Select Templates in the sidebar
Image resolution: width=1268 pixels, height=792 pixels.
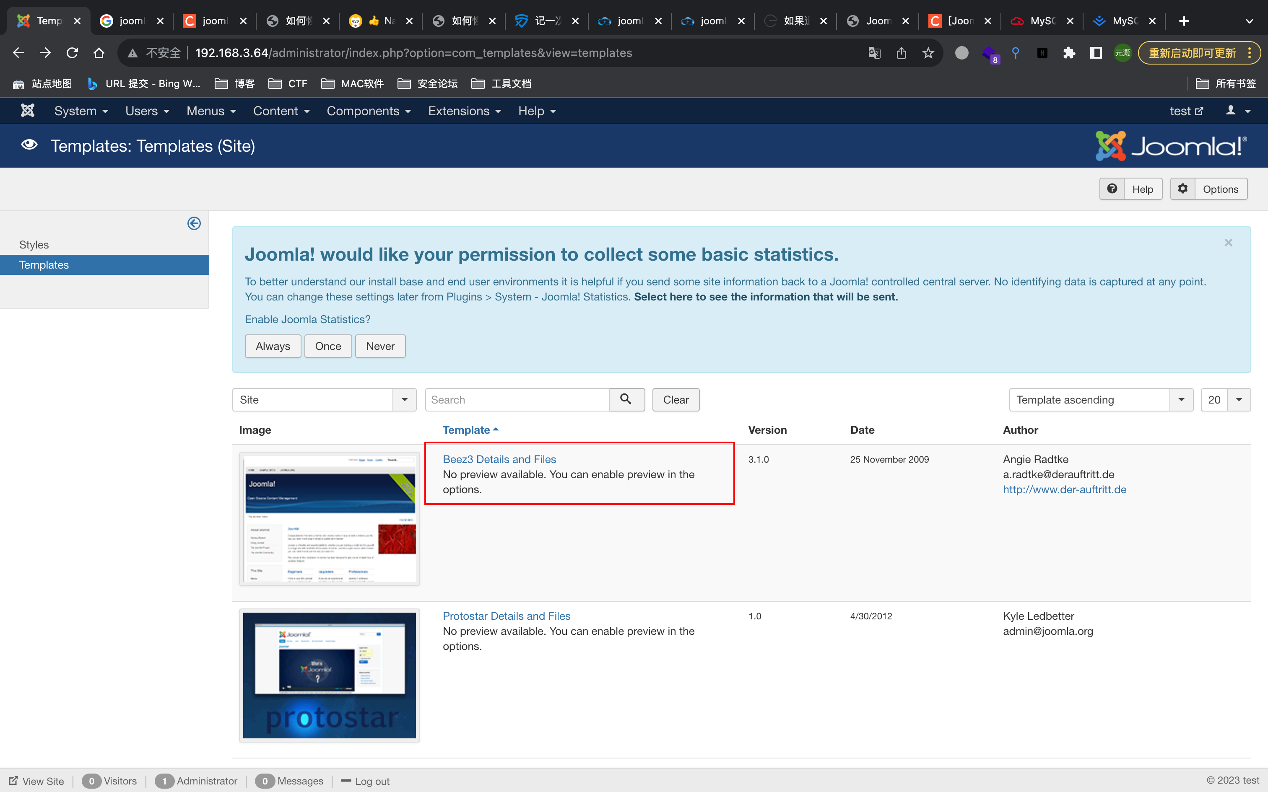(x=104, y=265)
